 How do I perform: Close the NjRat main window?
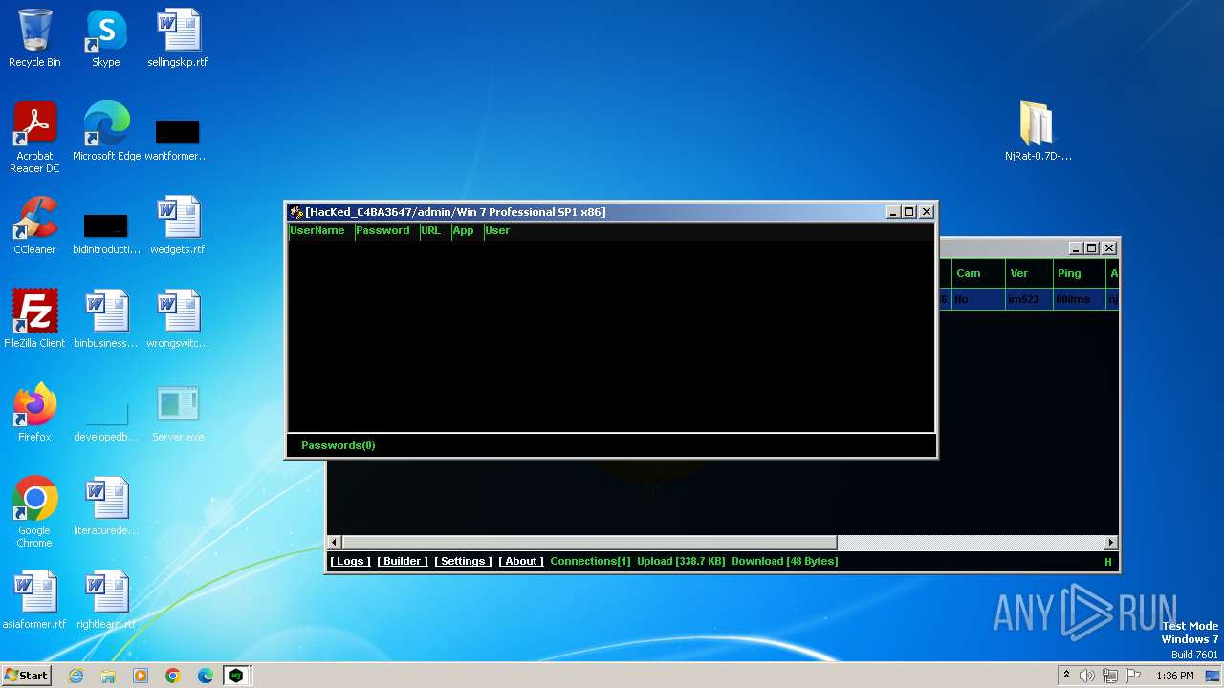(x=1109, y=248)
